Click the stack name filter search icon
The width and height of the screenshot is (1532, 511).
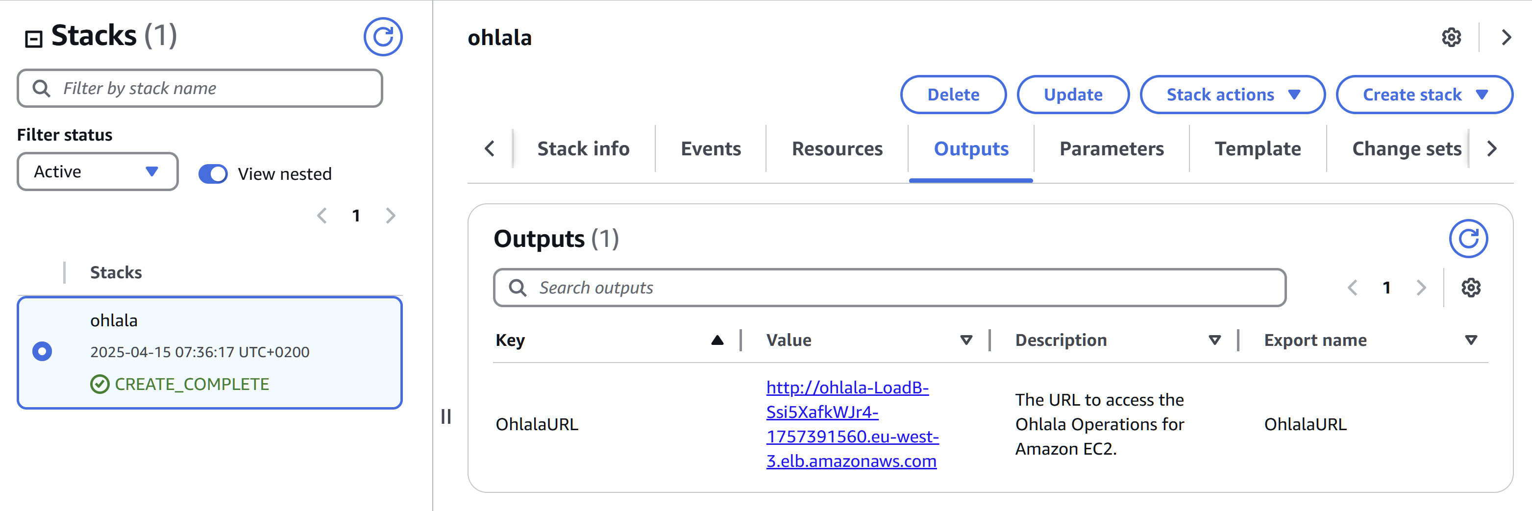(41, 88)
